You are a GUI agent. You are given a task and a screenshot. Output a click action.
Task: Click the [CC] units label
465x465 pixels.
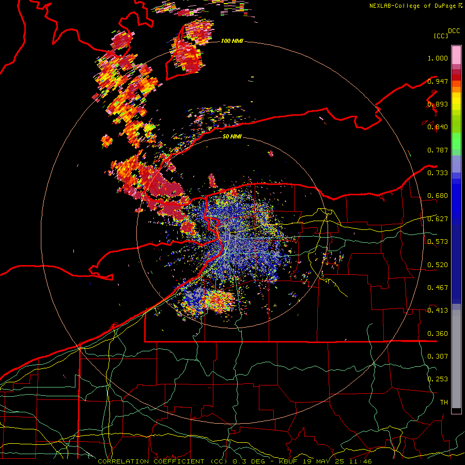click(x=441, y=36)
